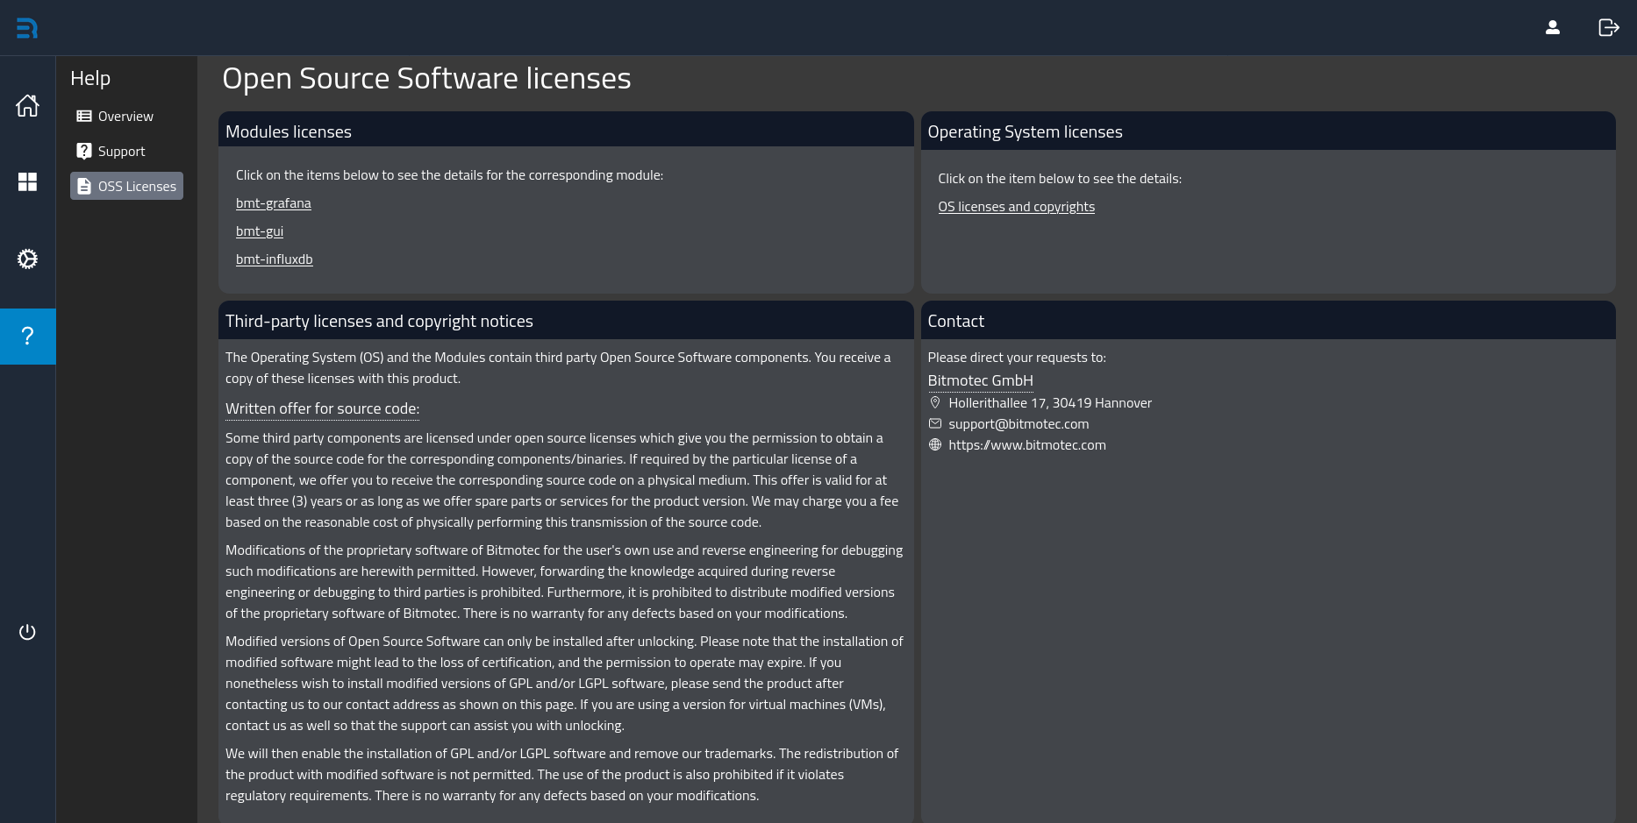
Task: Click the Third-party licenses and copyright notices header
Action: click(x=566, y=321)
